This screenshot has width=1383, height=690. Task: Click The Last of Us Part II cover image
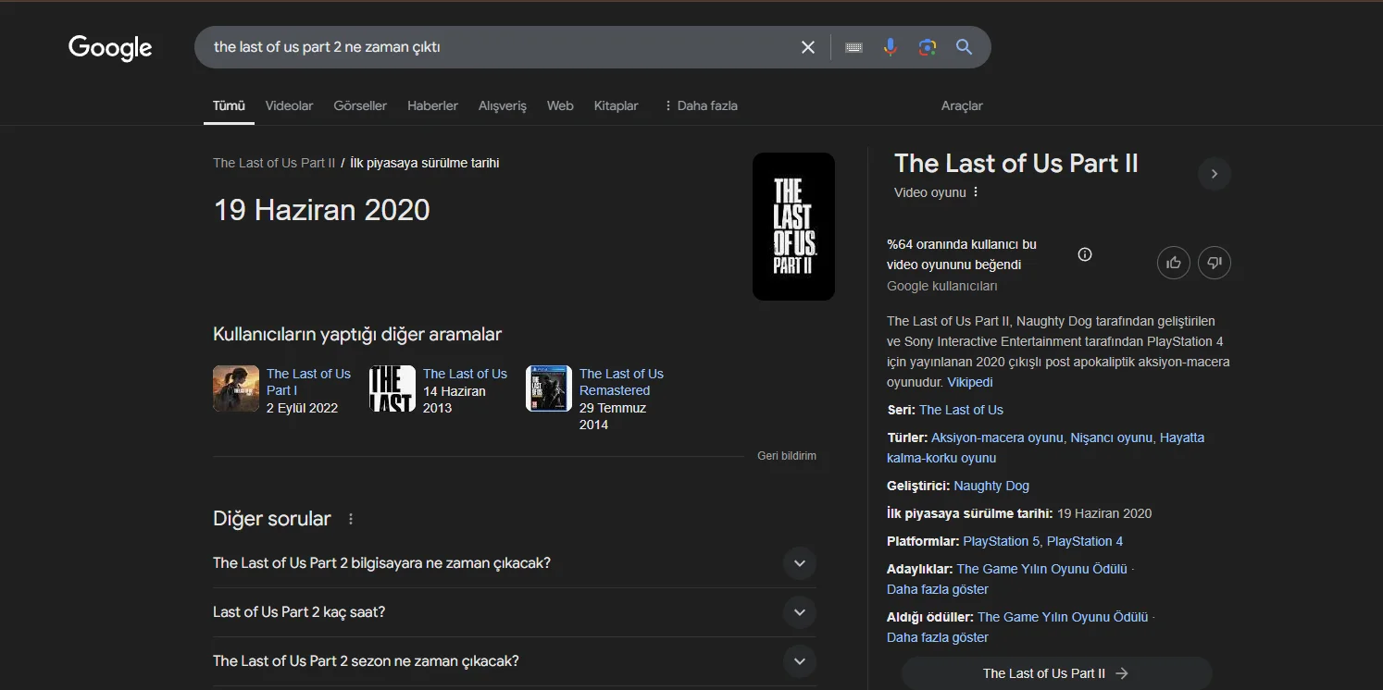tap(793, 227)
